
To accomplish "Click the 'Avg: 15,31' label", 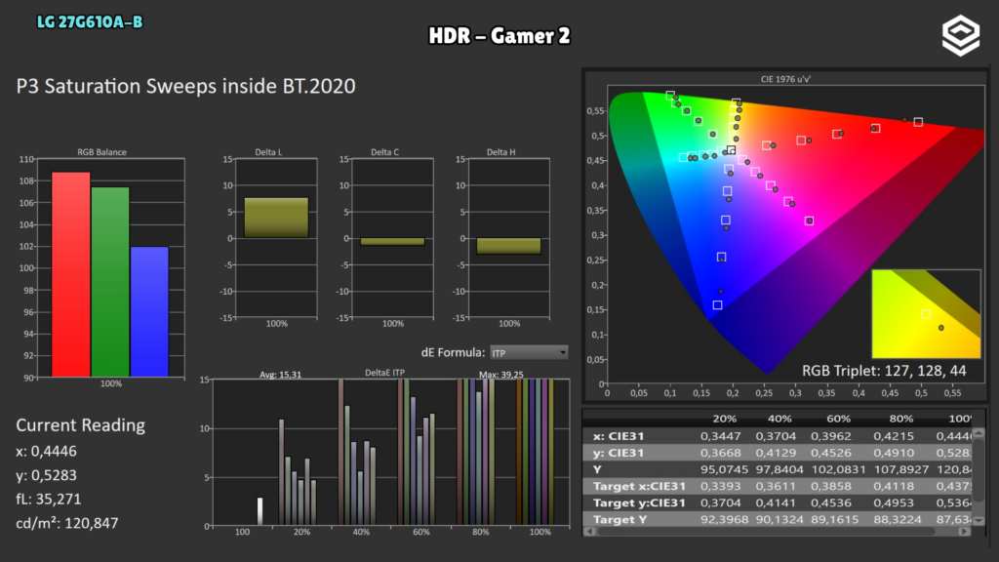I will pyautogui.click(x=280, y=375).
